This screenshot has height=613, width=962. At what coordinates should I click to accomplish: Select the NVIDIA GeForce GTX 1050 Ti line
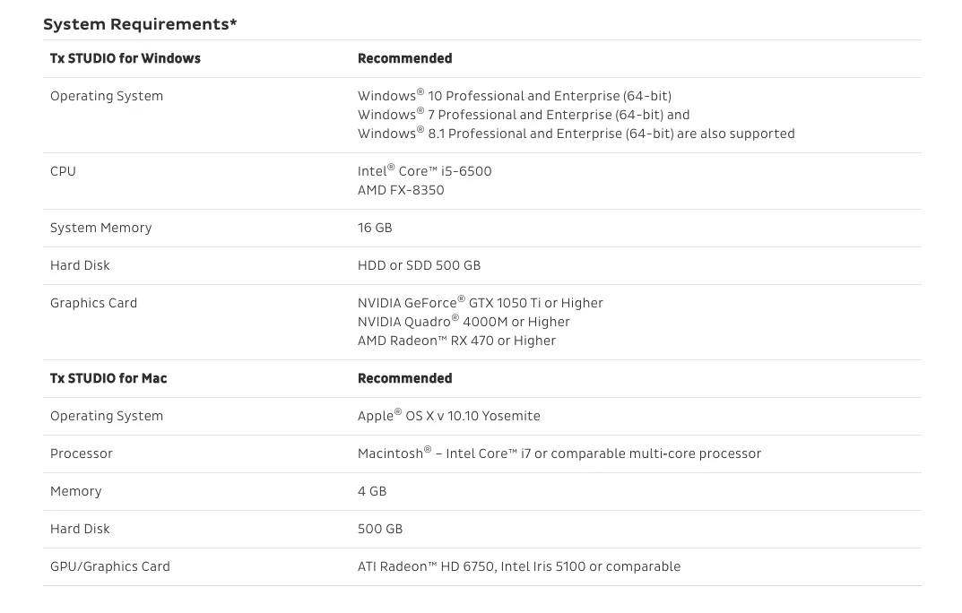(481, 303)
